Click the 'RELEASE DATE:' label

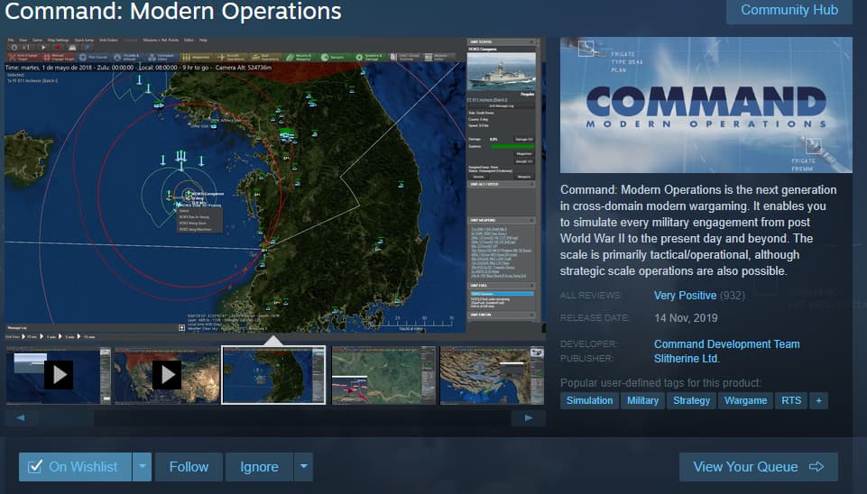(x=594, y=318)
